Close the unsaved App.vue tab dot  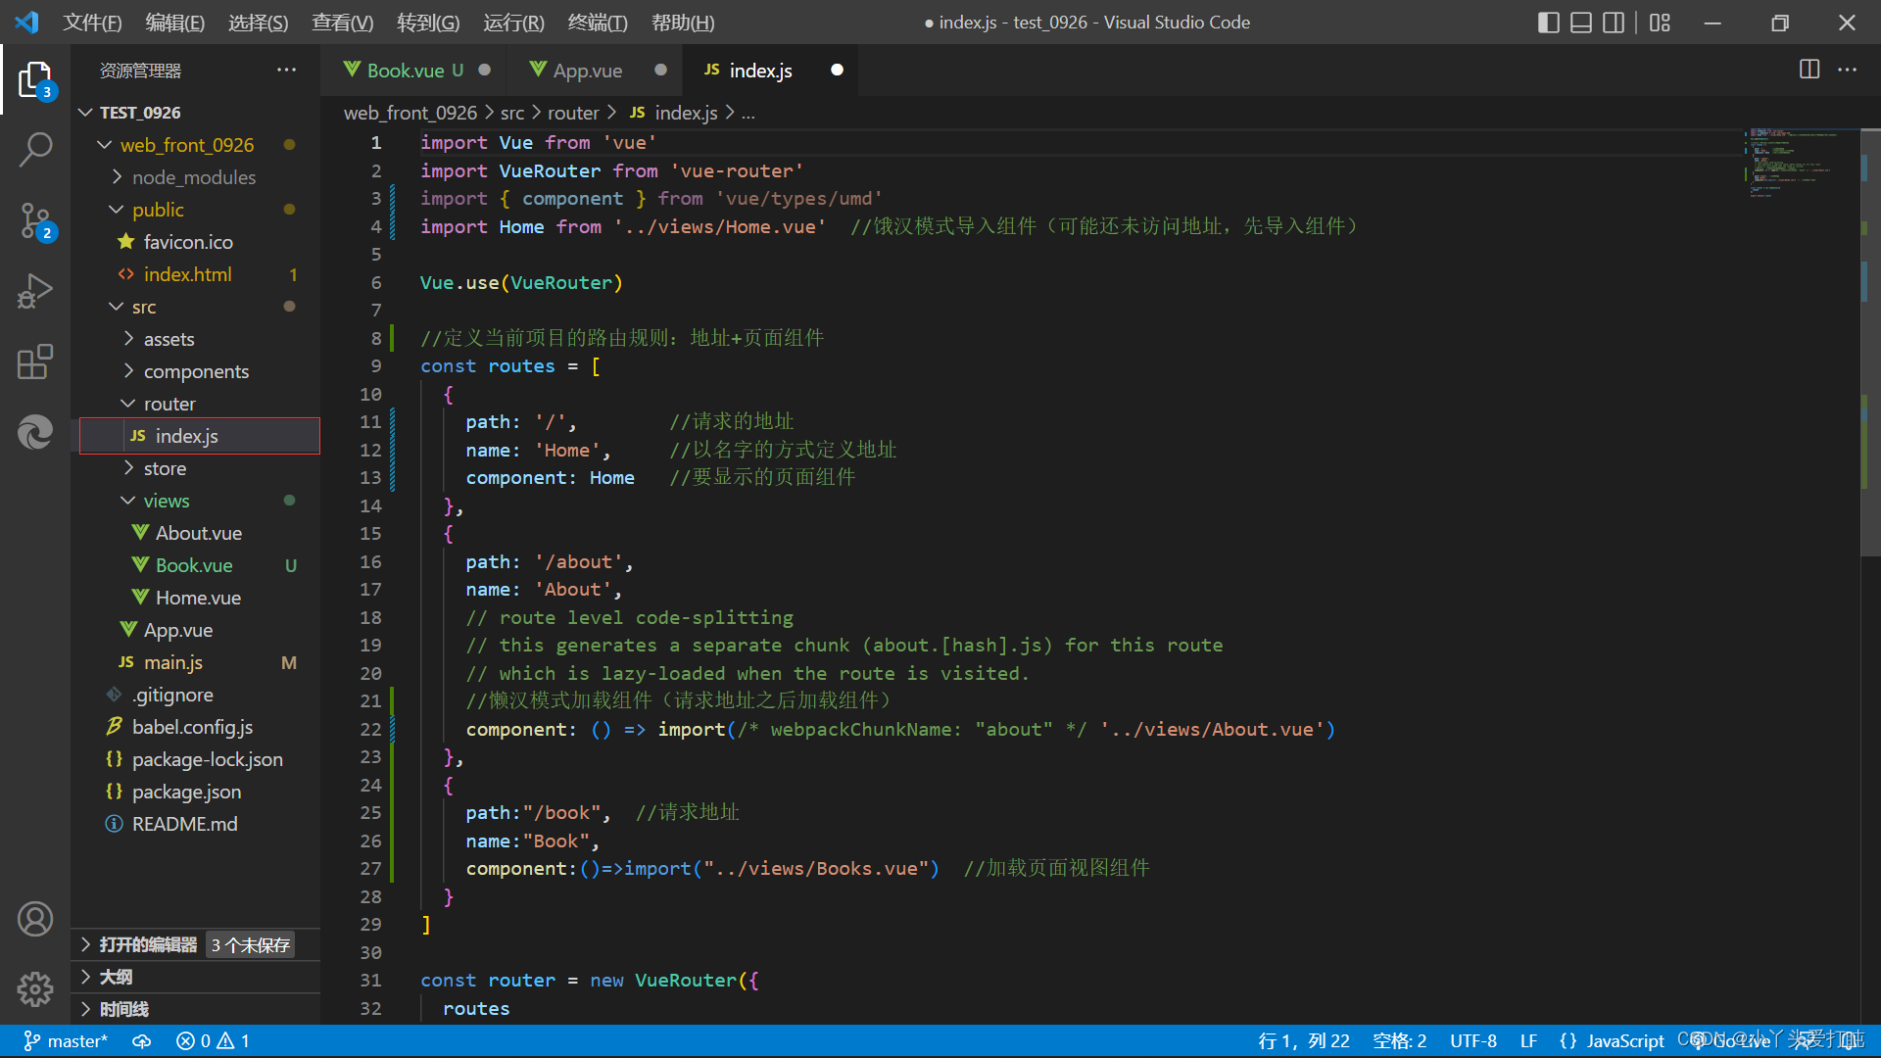coord(660,70)
